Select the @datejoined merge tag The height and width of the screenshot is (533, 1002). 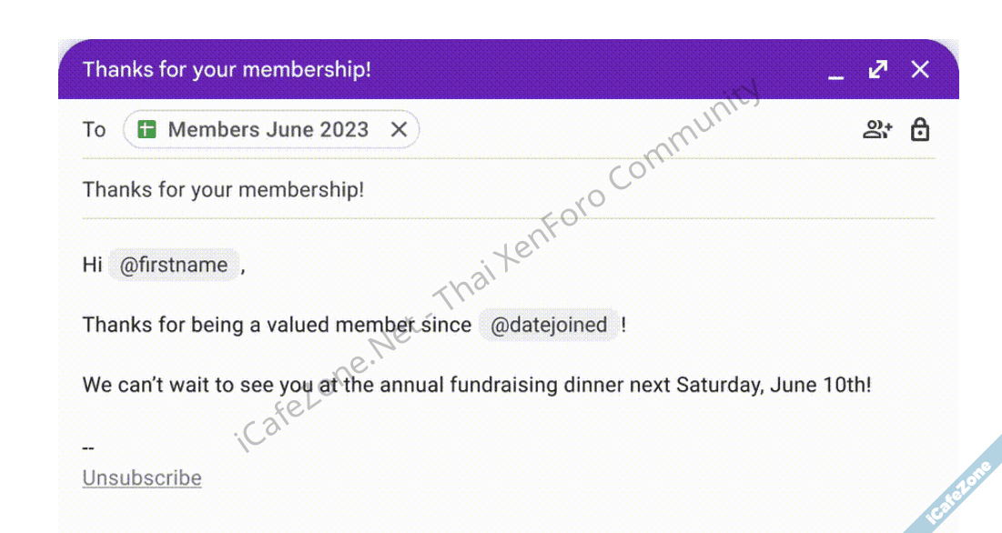(x=549, y=326)
